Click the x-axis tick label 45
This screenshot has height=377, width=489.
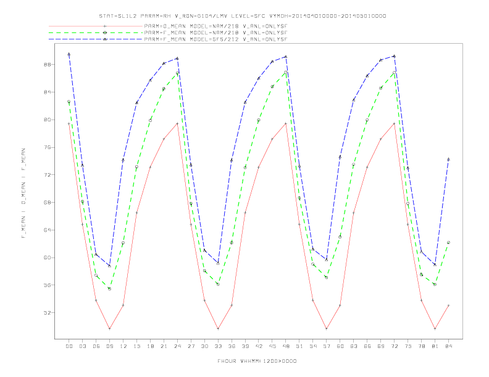[272, 346]
